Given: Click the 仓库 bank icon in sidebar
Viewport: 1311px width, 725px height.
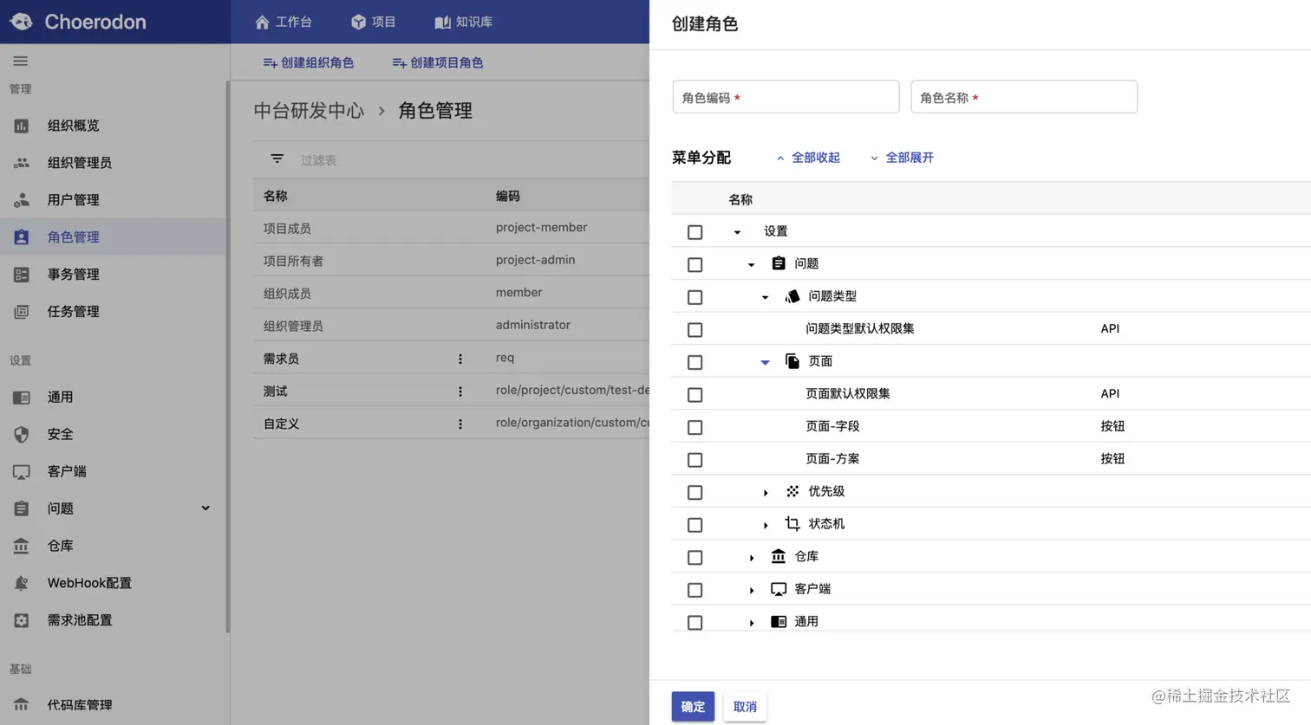Looking at the screenshot, I should pyautogui.click(x=21, y=546).
